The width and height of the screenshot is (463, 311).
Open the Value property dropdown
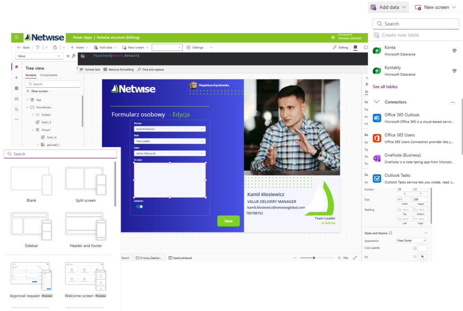pos(39,56)
